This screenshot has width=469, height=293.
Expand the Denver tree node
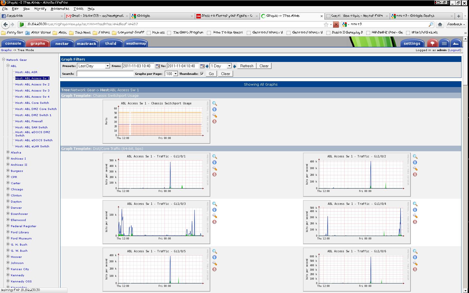tap(8, 207)
